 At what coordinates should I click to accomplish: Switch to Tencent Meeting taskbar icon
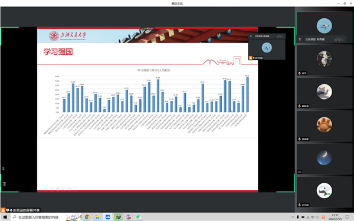tap(108, 217)
